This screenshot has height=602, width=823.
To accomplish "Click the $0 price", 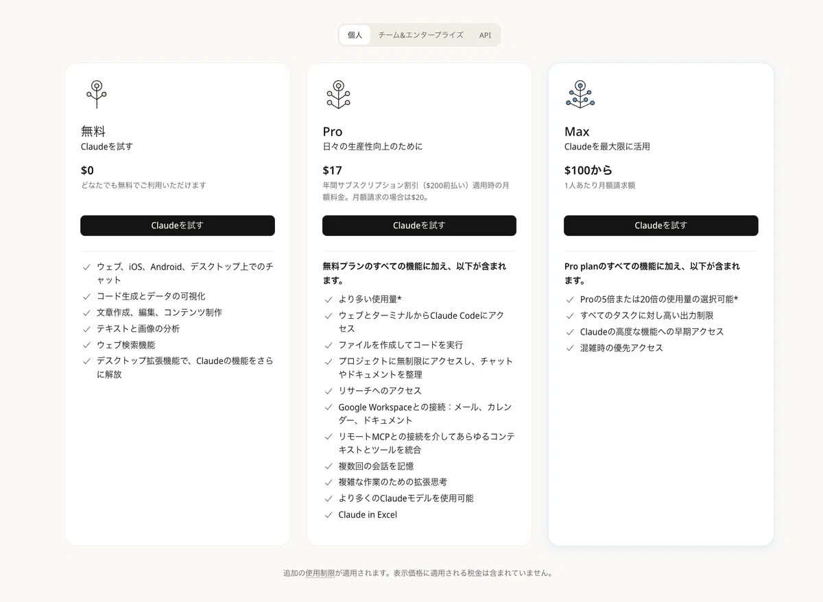I will [x=88, y=170].
